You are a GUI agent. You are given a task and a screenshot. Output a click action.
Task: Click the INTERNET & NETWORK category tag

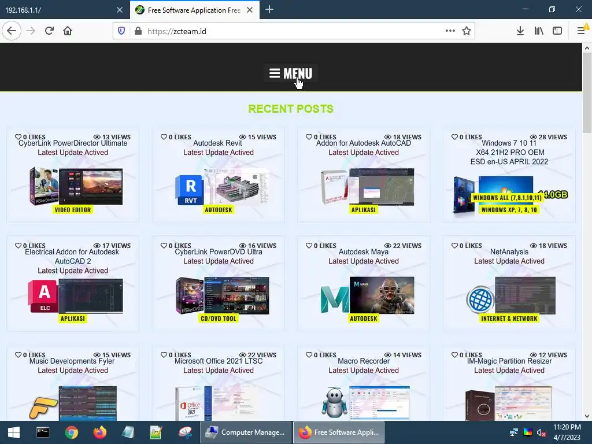[x=509, y=319]
